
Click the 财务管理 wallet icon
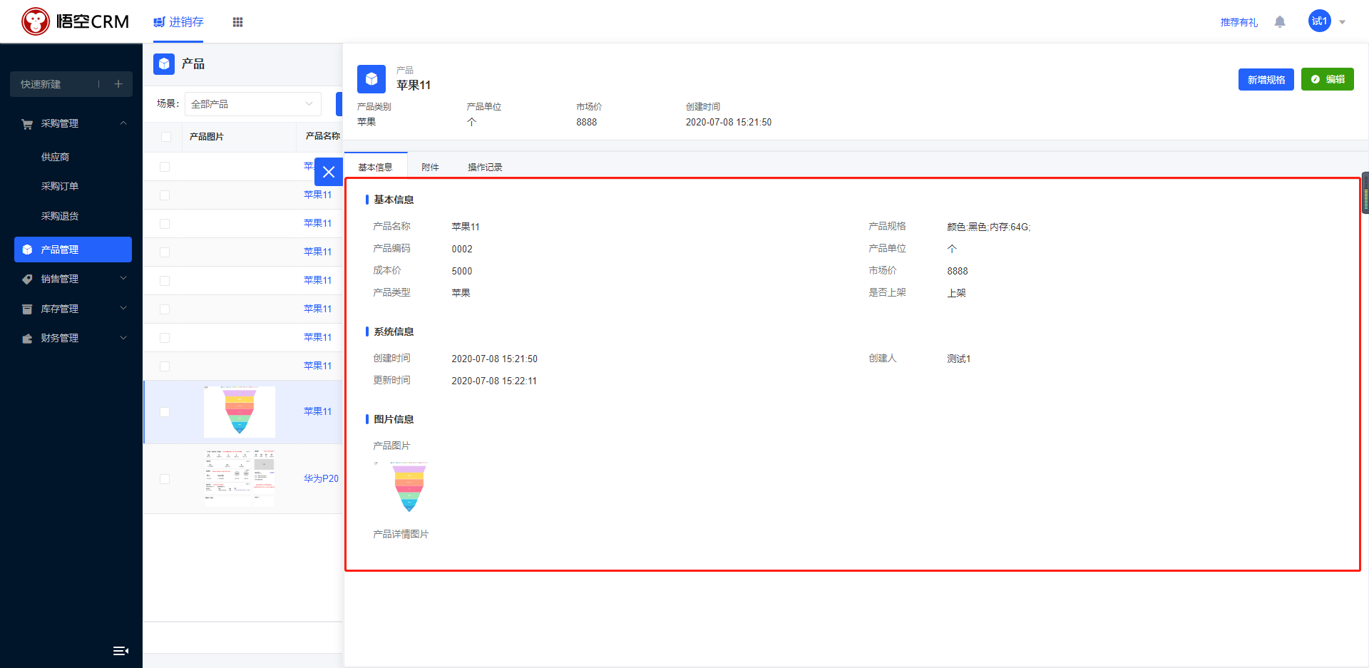27,339
